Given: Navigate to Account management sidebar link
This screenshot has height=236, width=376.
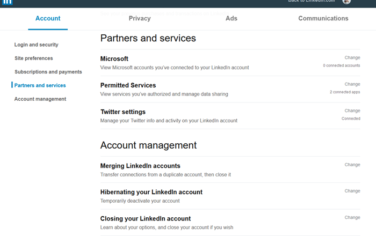Looking at the screenshot, I should 40,99.
